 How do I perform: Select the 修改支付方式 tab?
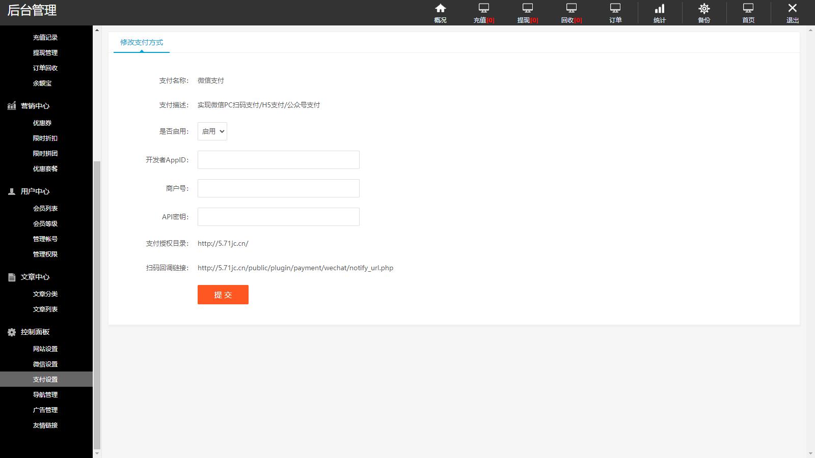tap(142, 42)
